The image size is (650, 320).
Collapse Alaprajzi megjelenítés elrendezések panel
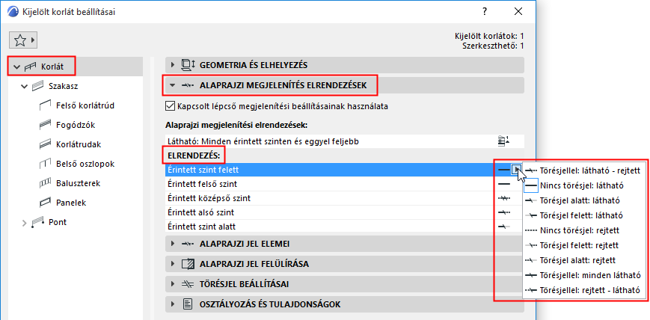(x=173, y=86)
